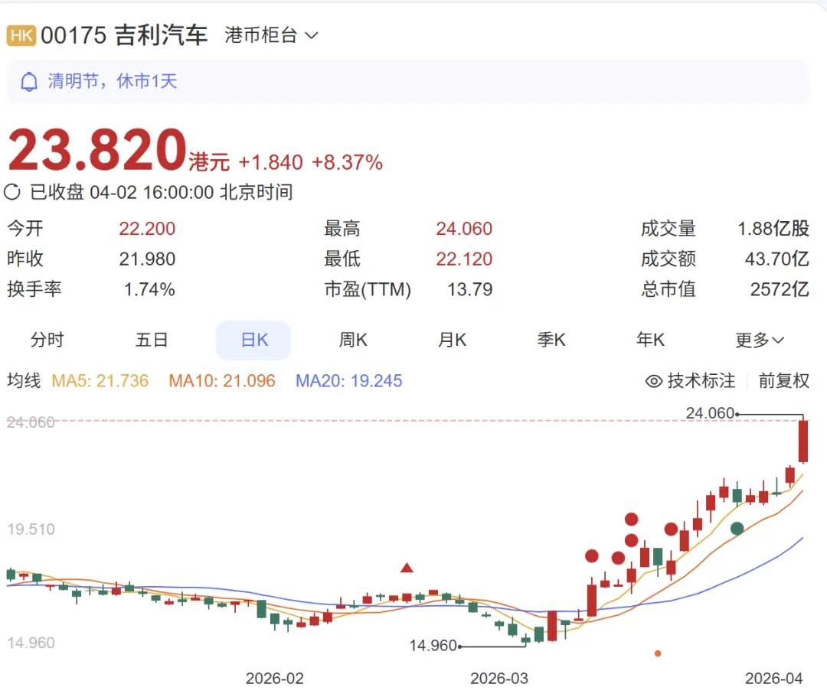This screenshot has width=827, height=697.
Task: Click the 00175 吉利汽车 stock title
Action: tap(124, 35)
